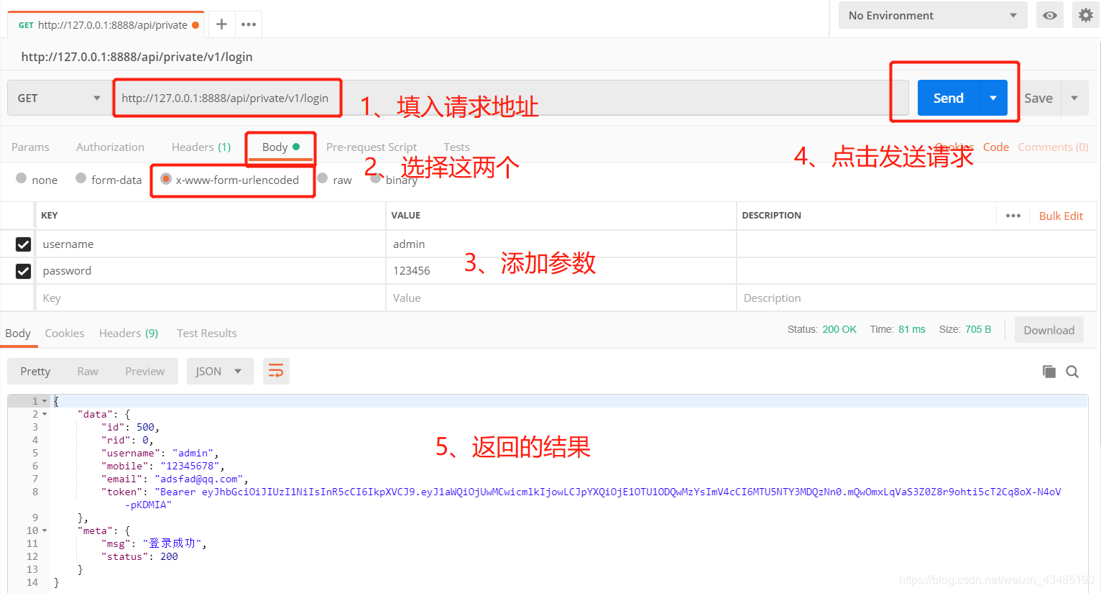Collapse the "meta" object at line 10
The height and width of the screenshot is (593, 1101).
[45, 530]
